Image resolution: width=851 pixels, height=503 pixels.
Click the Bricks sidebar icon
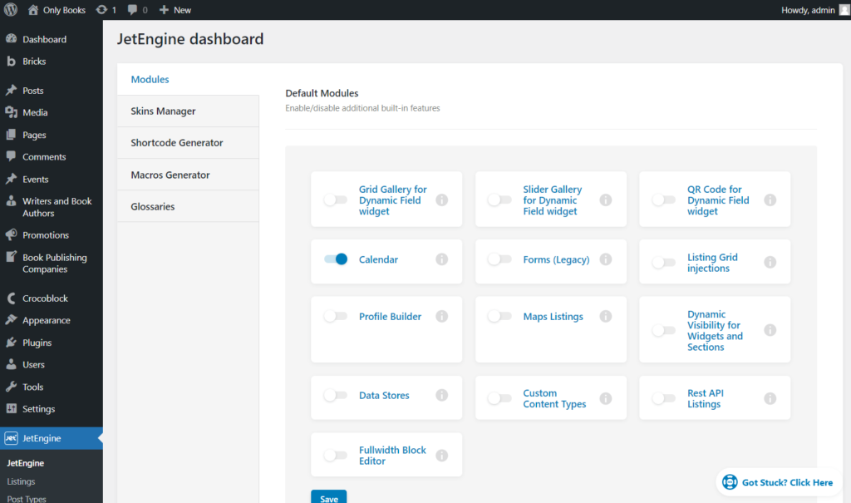point(11,61)
